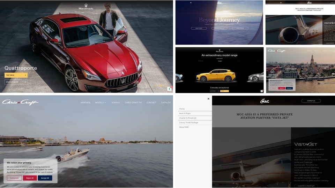
Task: Click the Maserati trident logo above the red Quattroporte
Action: coord(86,7)
